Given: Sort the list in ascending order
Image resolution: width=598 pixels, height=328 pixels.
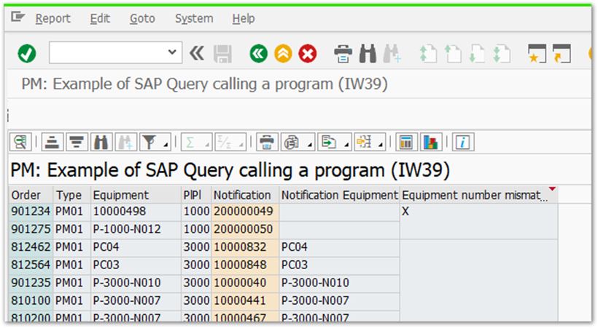Looking at the screenshot, I should tap(51, 142).
